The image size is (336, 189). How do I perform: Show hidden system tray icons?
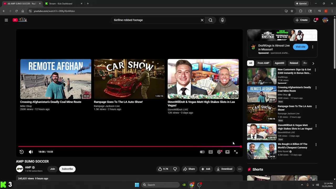pyautogui.click(x=302, y=185)
